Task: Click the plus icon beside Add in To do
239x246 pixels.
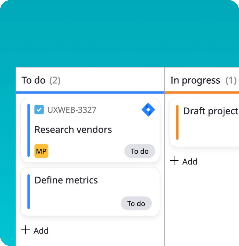Action: coord(25,230)
